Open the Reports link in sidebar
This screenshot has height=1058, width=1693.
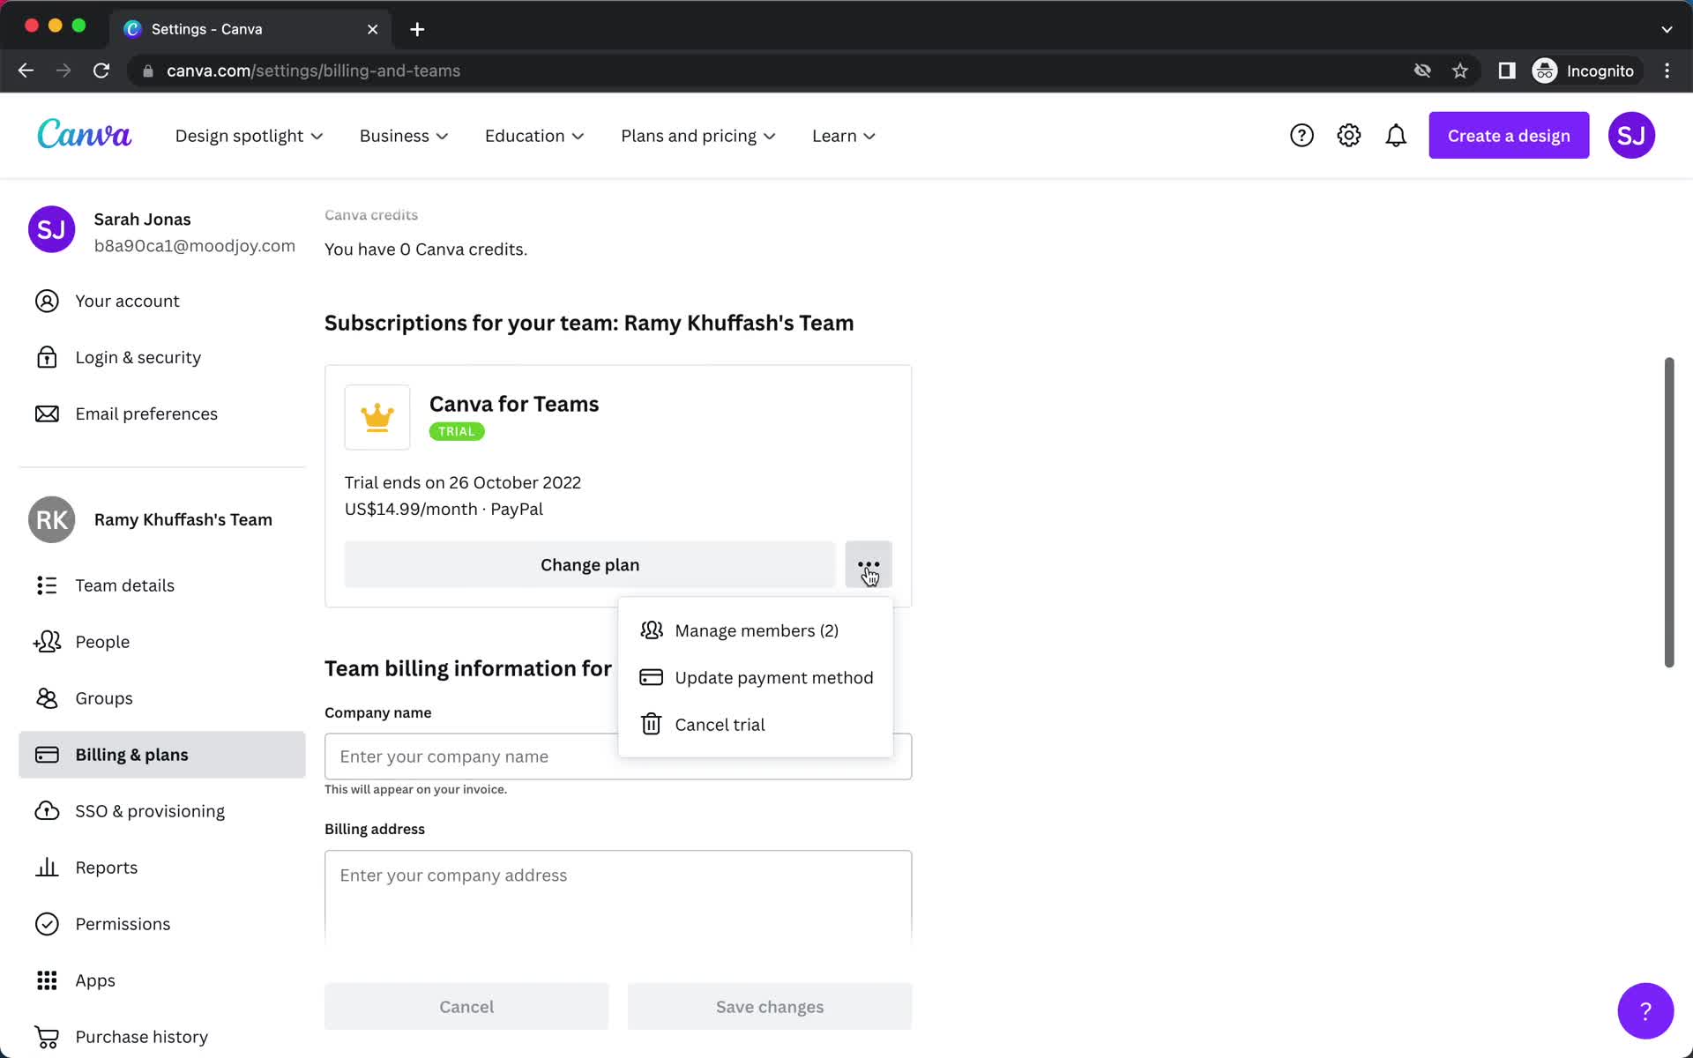click(x=162, y=868)
